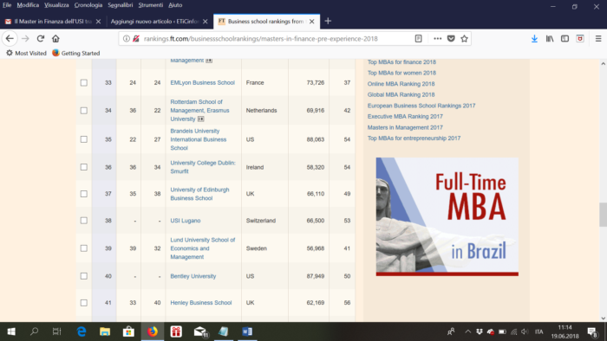Toggle reader view icon

coord(419,39)
